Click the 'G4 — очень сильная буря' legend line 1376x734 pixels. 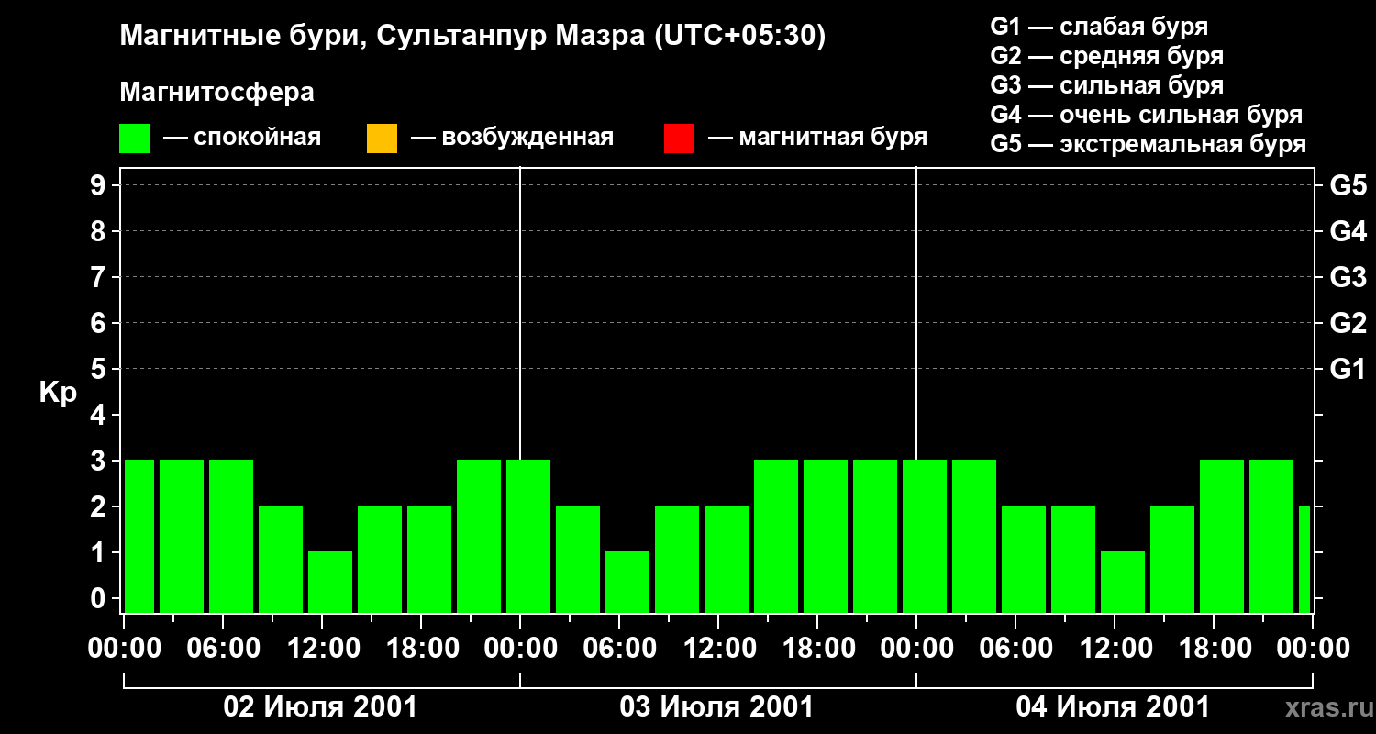(x=1147, y=115)
